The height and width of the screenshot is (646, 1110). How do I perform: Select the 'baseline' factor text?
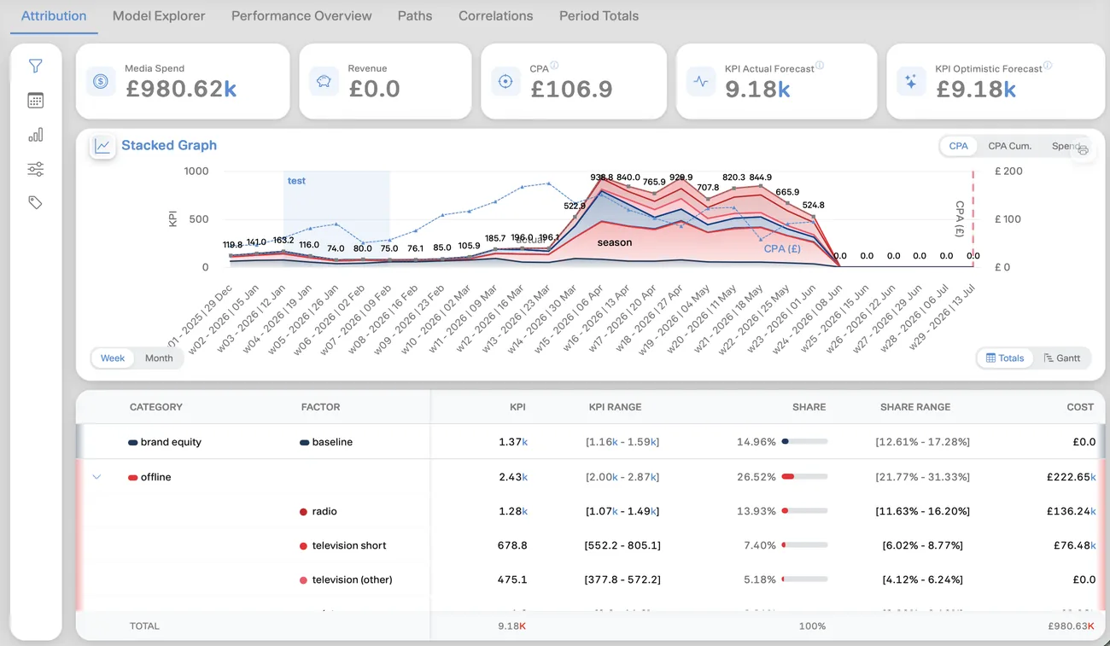[x=332, y=442]
